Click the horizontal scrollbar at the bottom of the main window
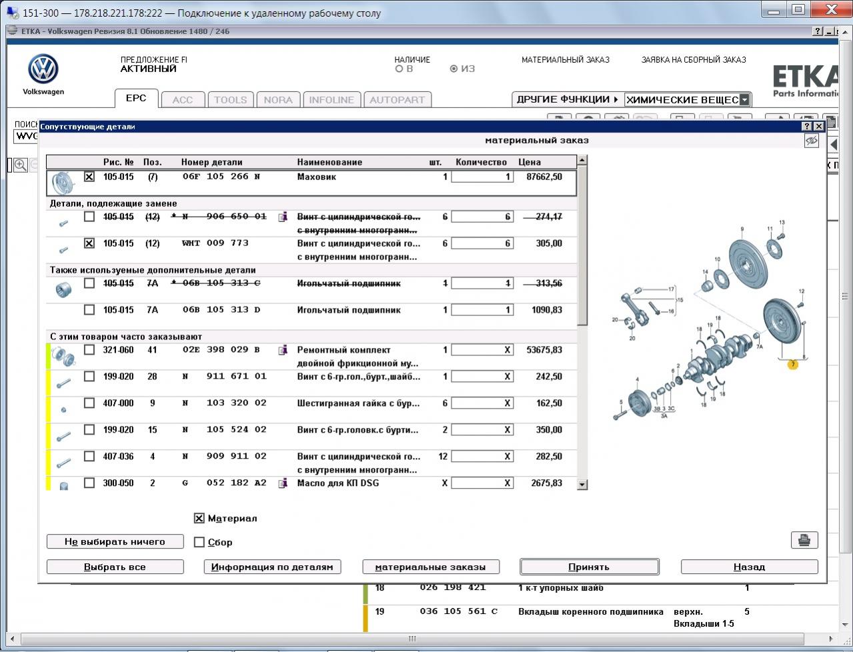The width and height of the screenshot is (853, 652). coord(411,638)
